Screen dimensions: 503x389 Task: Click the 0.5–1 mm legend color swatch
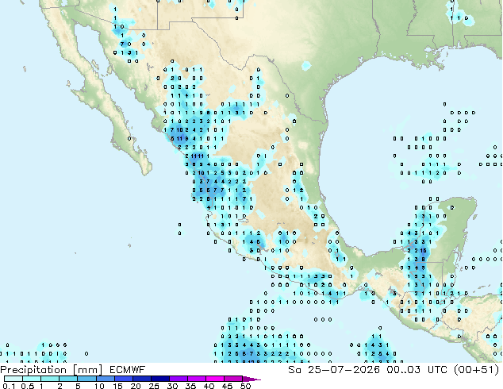coord(32,379)
